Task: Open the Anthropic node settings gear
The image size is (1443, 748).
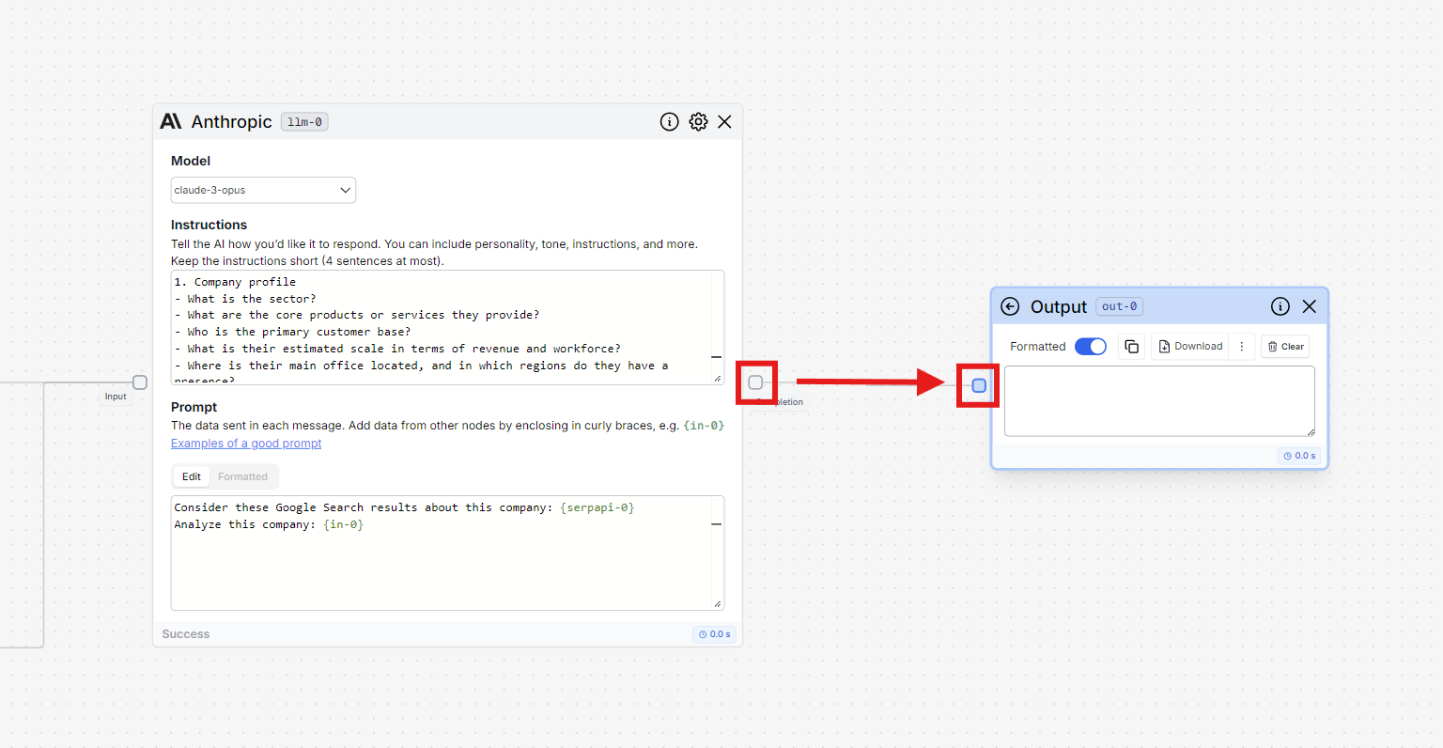Action: [698, 122]
